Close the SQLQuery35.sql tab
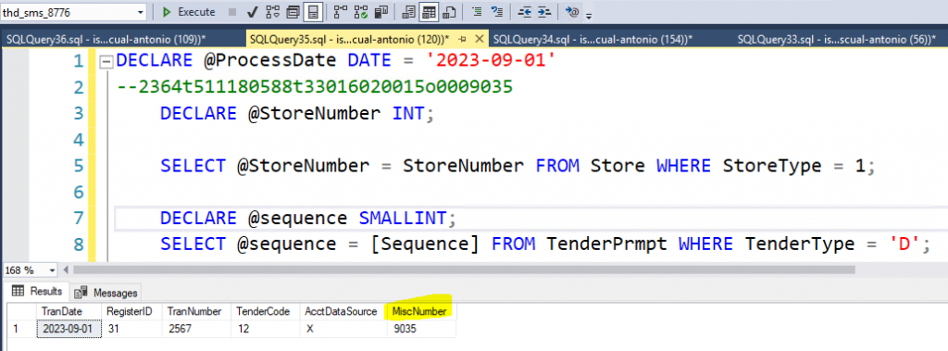Image resolution: width=948 pixels, height=351 pixels. [480, 39]
